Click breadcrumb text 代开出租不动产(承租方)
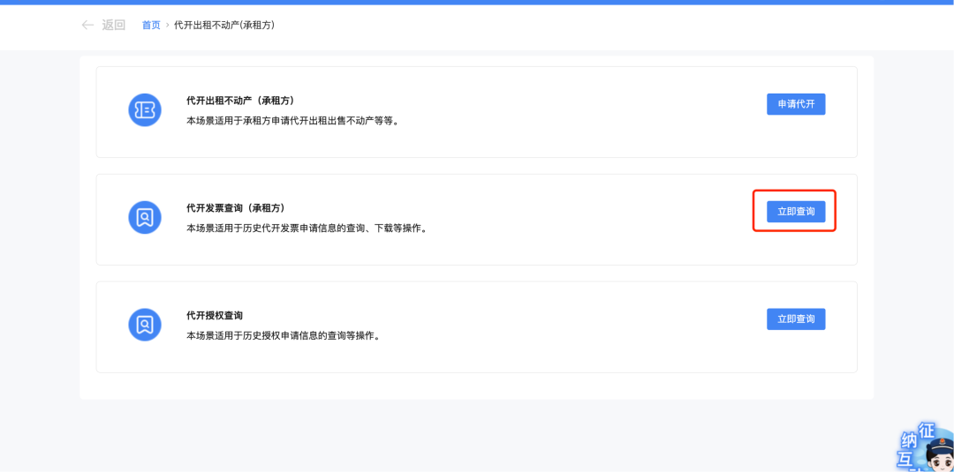The image size is (954, 472). 223,25
